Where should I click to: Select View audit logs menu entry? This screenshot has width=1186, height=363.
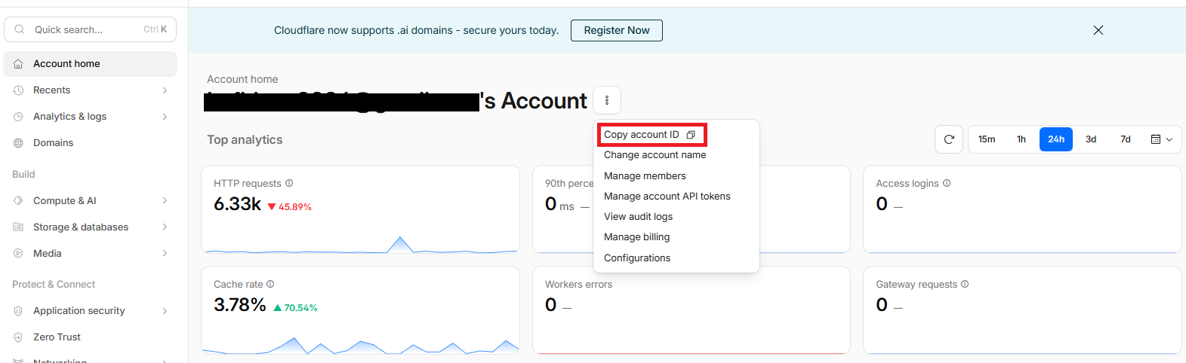click(x=638, y=216)
